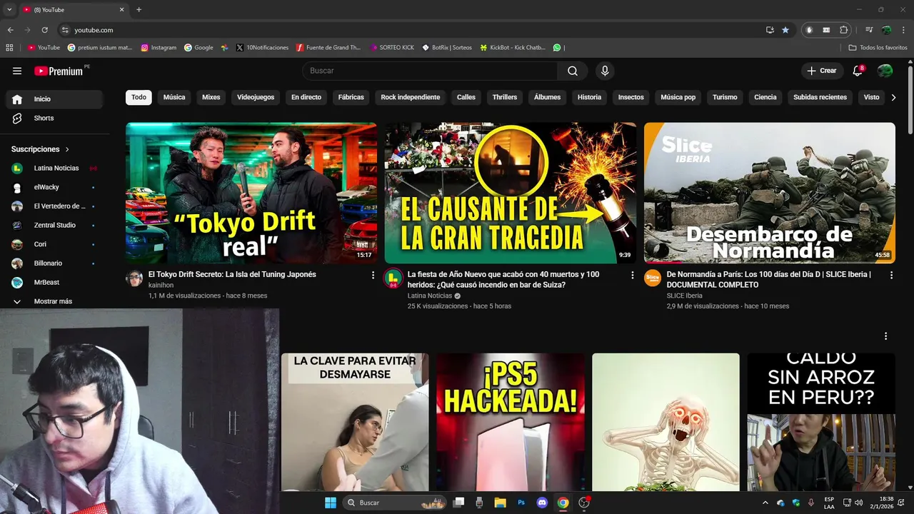Open the SLICE Iberia channel avatar
Viewport: 914px width, 514px height.
pyautogui.click(x=653, y=278)
